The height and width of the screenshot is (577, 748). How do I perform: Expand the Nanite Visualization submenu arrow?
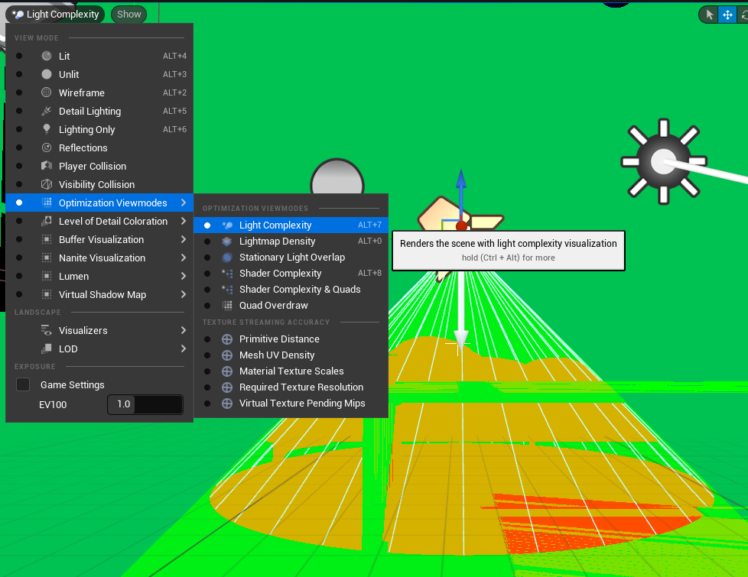point(184,258)
